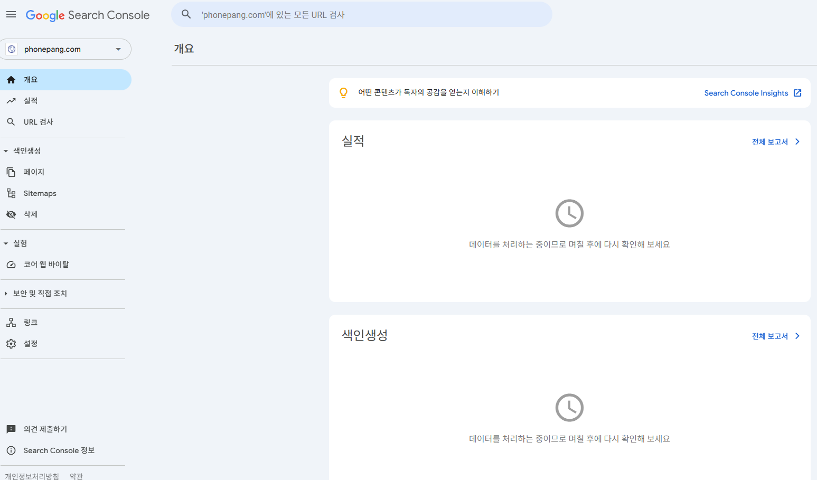Screen dimensions: 817x480
Task: Open the 실적 report menu item
Action: (x=65, y=101)
